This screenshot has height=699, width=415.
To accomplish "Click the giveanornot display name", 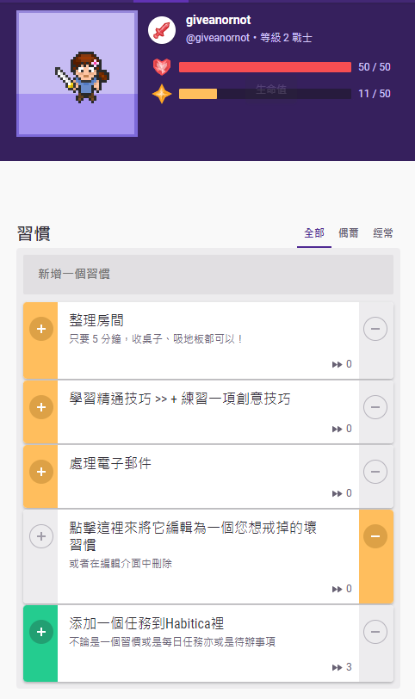I will pyautogui.click(x=218, y=20).
